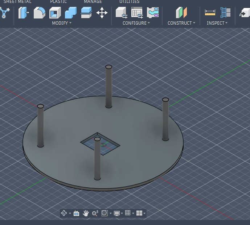The width and height of the screenshot is (250, 225).
Task: Select the back center pin on the disc
Action: point(109,87)
